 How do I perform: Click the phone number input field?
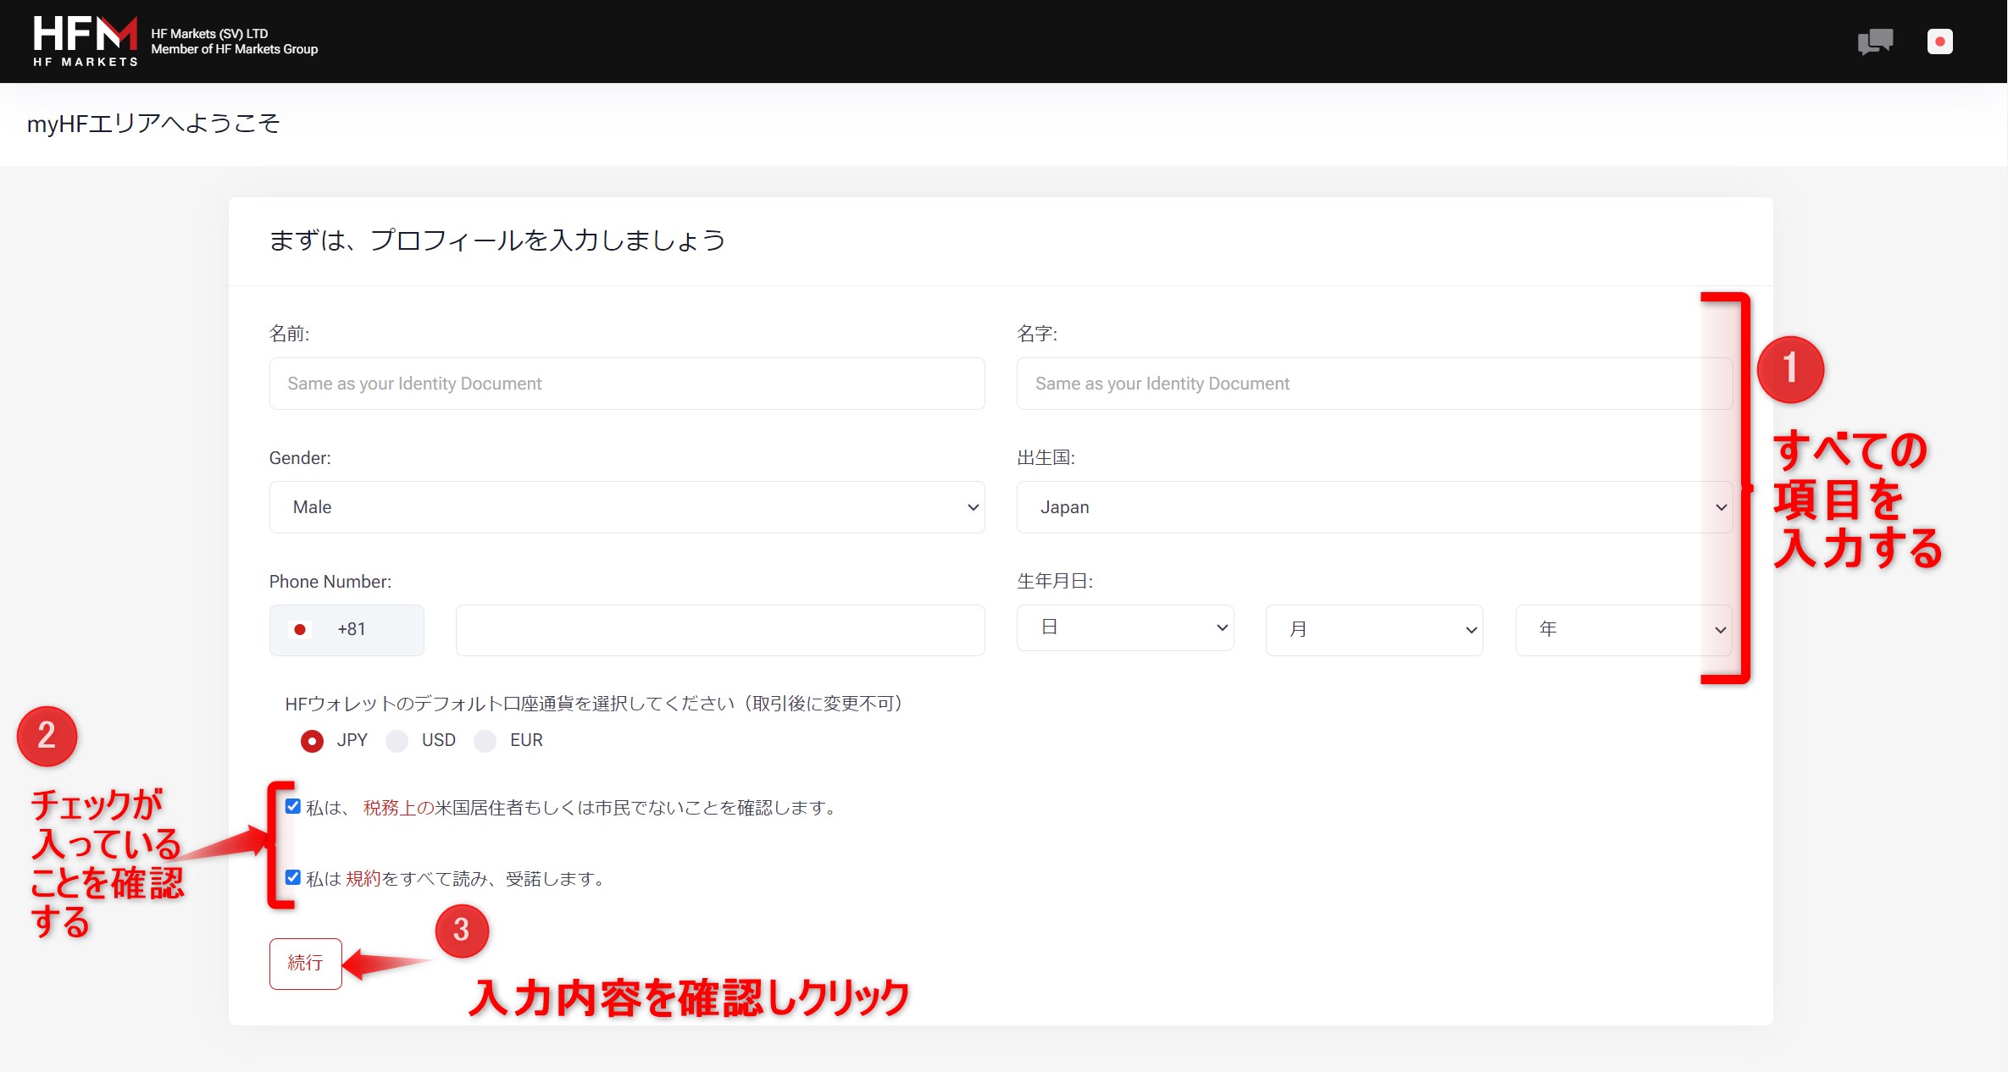tap(719, 629)
